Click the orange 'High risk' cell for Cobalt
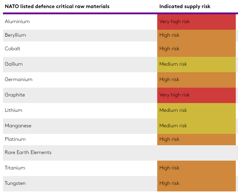 click(x=196, y=49)
